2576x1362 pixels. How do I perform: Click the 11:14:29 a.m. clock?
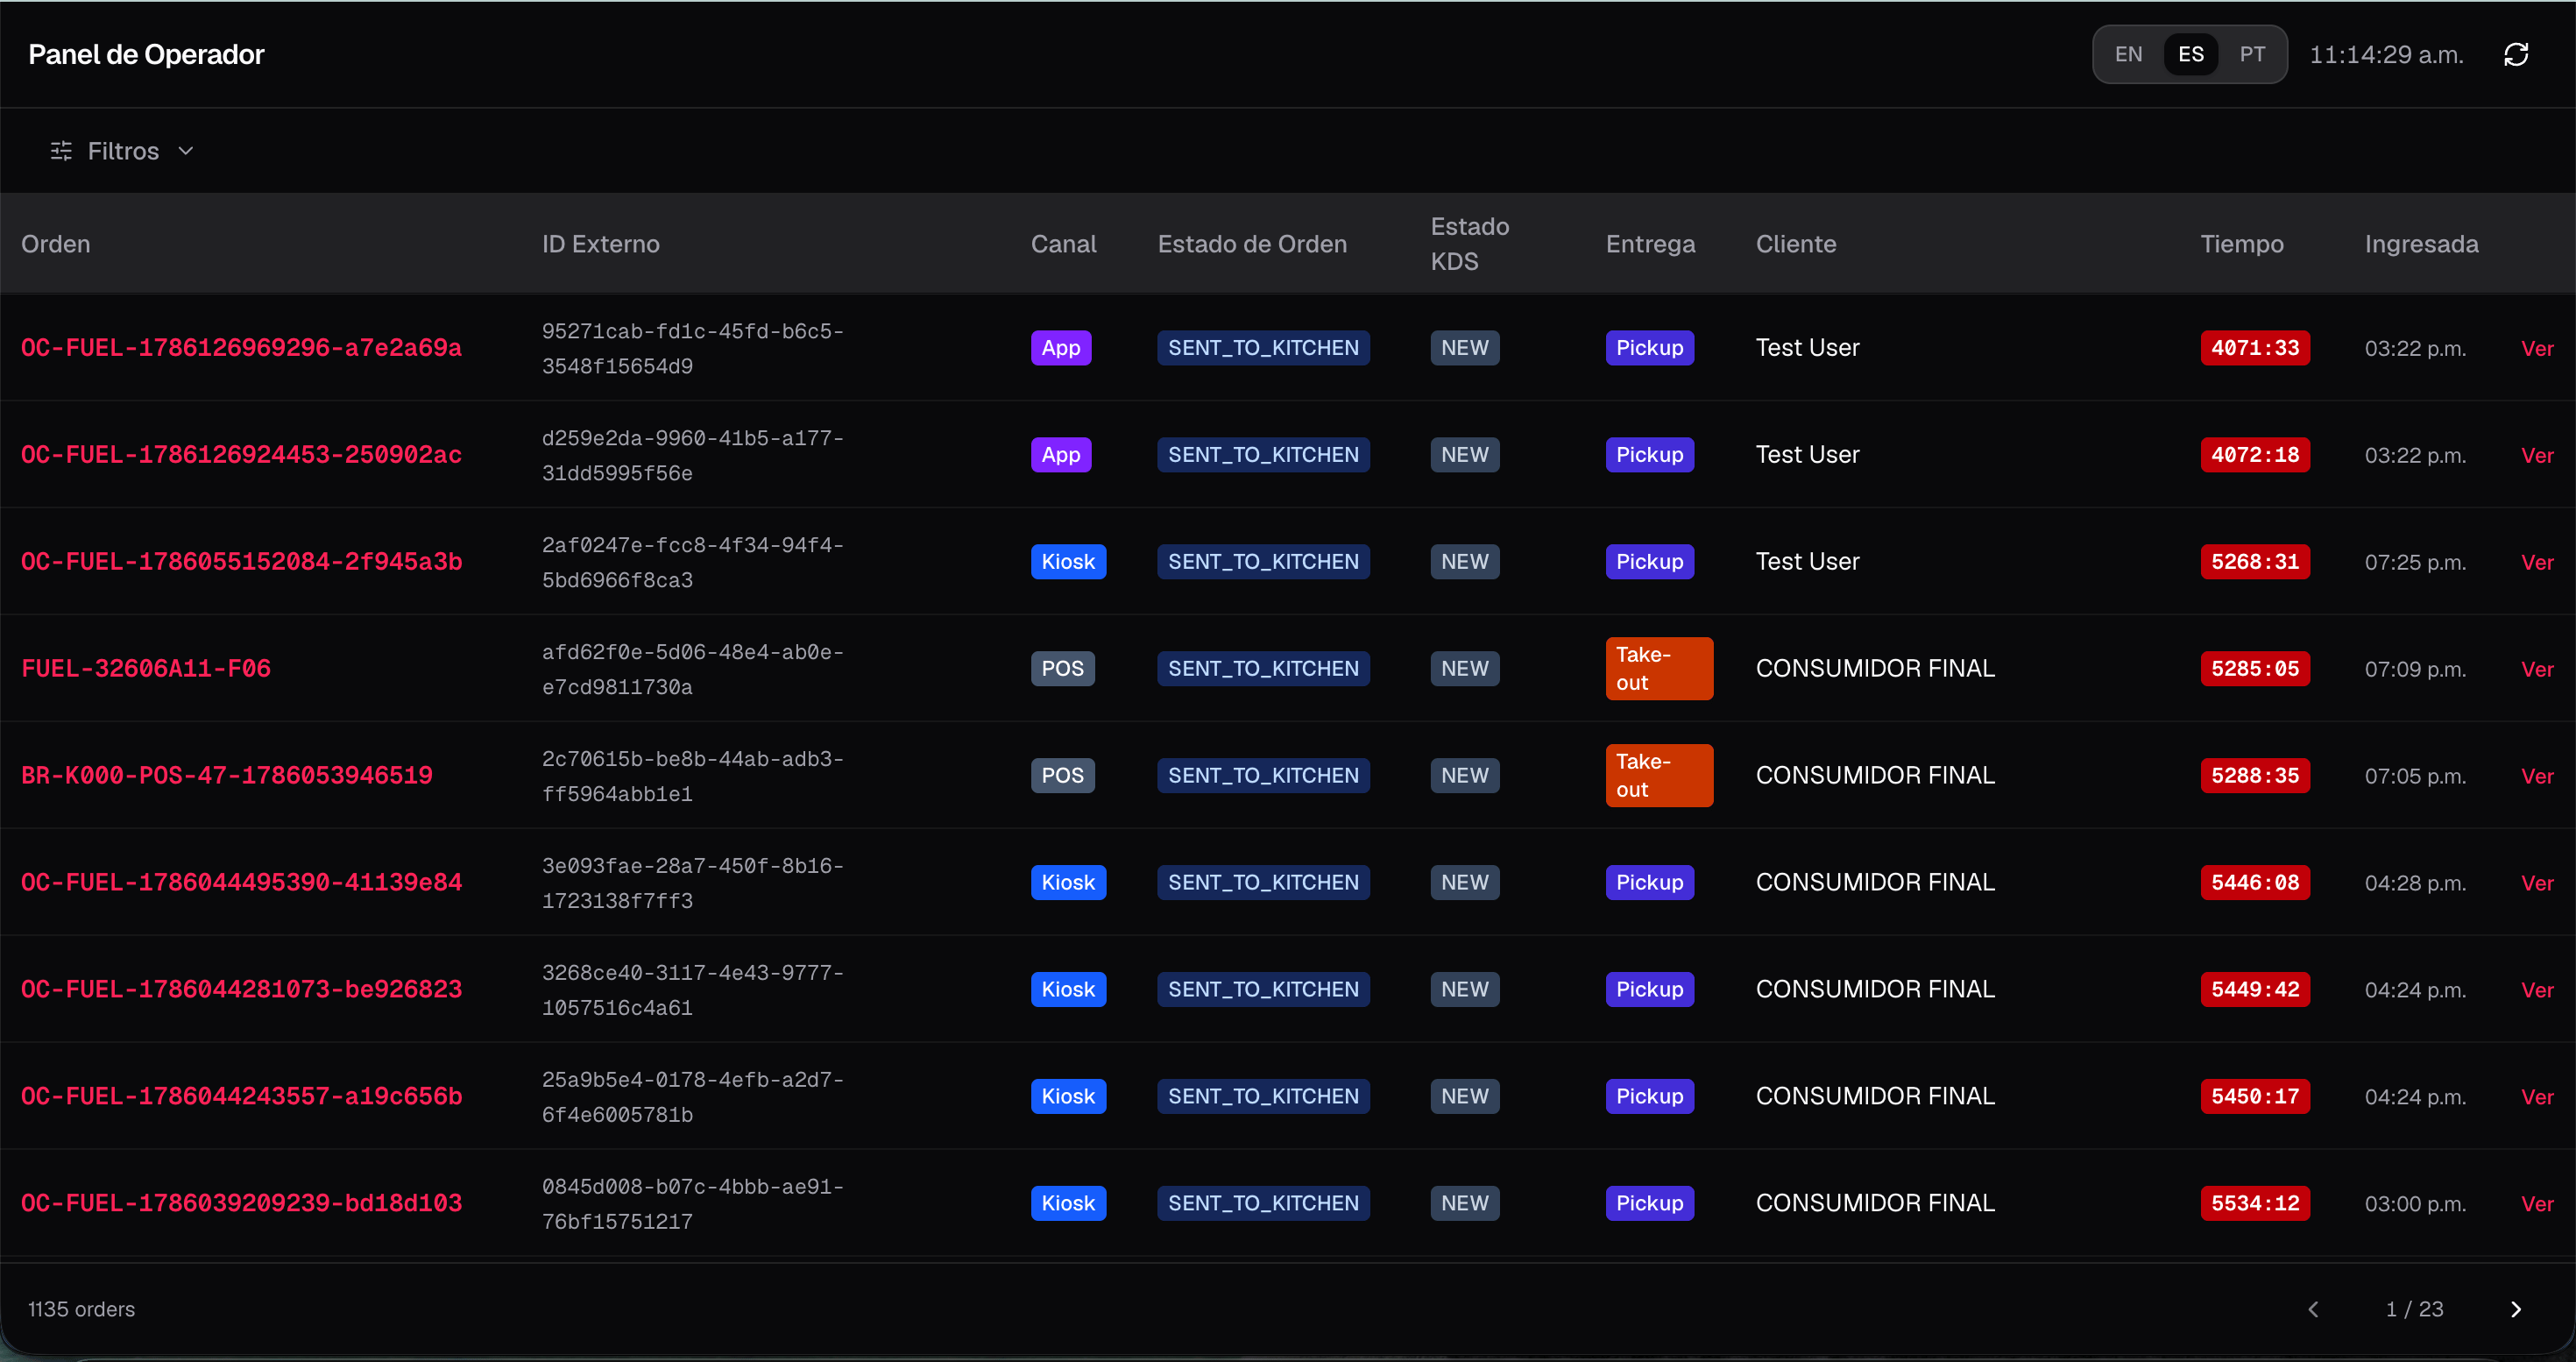pyautogui.click(x=2386, y=55)
